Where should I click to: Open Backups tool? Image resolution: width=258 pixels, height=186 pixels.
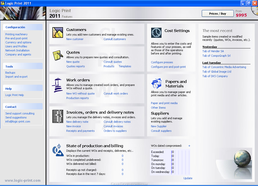coord(10,73)
